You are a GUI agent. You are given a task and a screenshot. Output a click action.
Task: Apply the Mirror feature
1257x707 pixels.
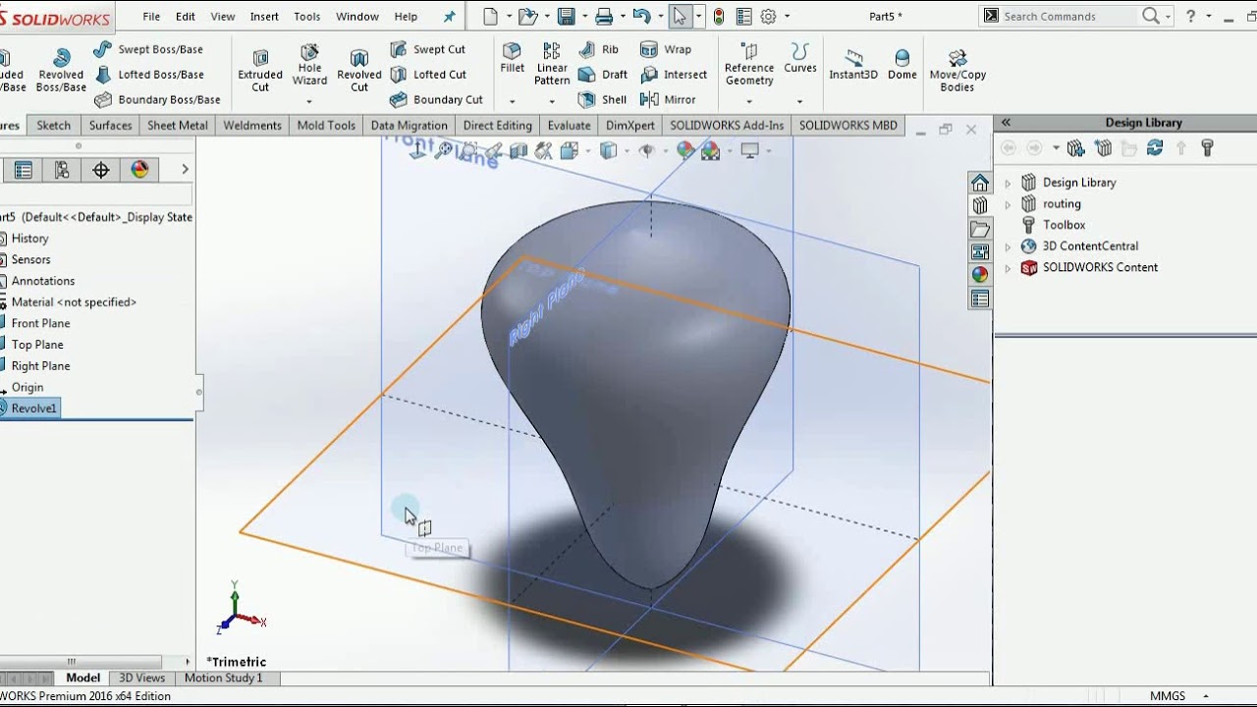click(668, 99)
